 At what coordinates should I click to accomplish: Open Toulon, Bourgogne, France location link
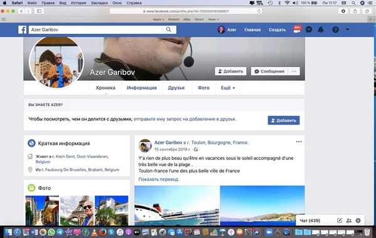tap(220, 142)
